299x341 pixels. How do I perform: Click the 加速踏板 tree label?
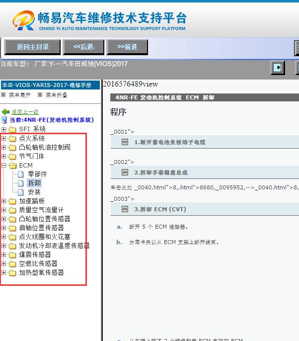pos(32,201)
